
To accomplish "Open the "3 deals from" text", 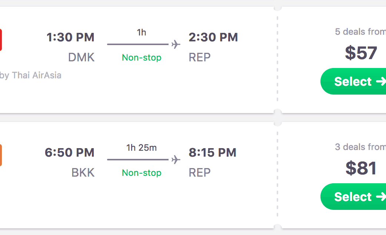I will pos(360,147).
